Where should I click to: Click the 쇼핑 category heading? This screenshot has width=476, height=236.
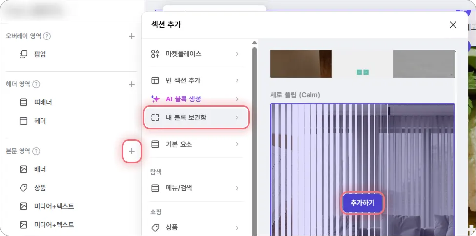point(156,212)
